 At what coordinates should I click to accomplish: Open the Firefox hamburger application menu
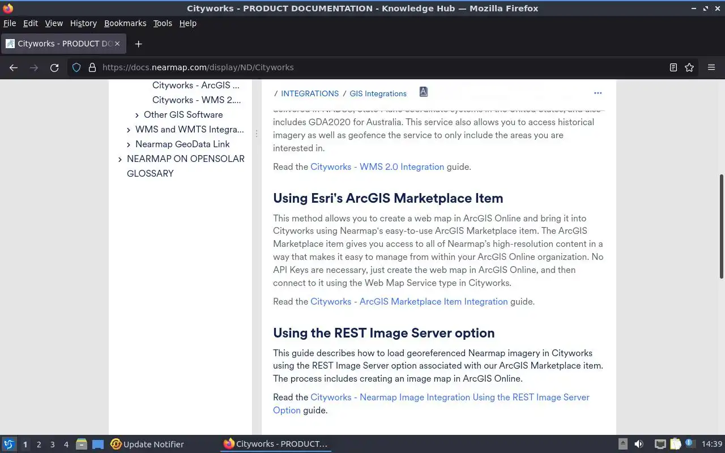(x=711, y=67)
